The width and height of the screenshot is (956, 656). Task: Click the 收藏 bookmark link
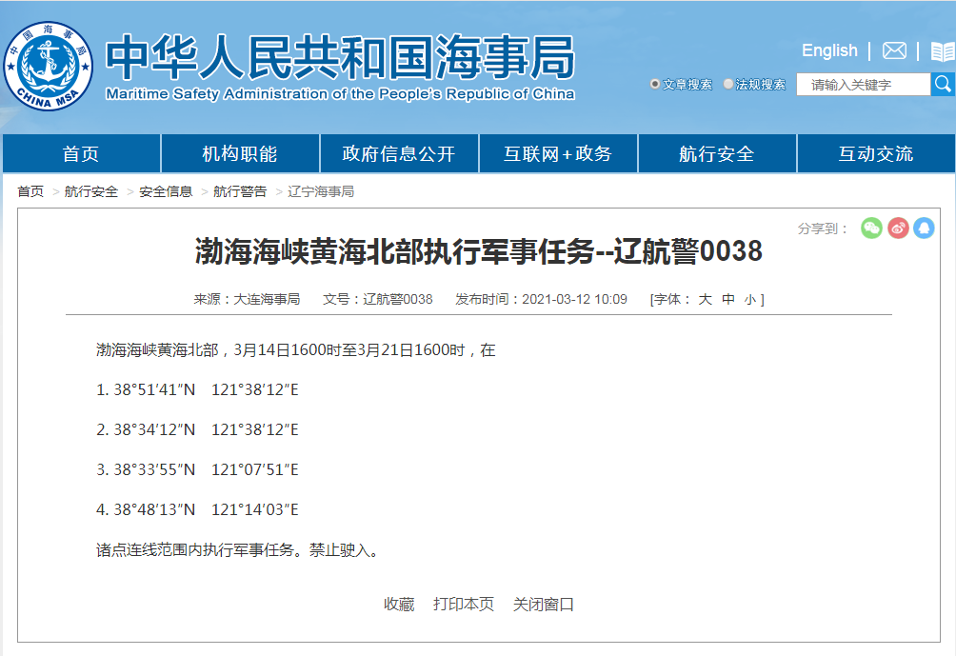(399, 605)
